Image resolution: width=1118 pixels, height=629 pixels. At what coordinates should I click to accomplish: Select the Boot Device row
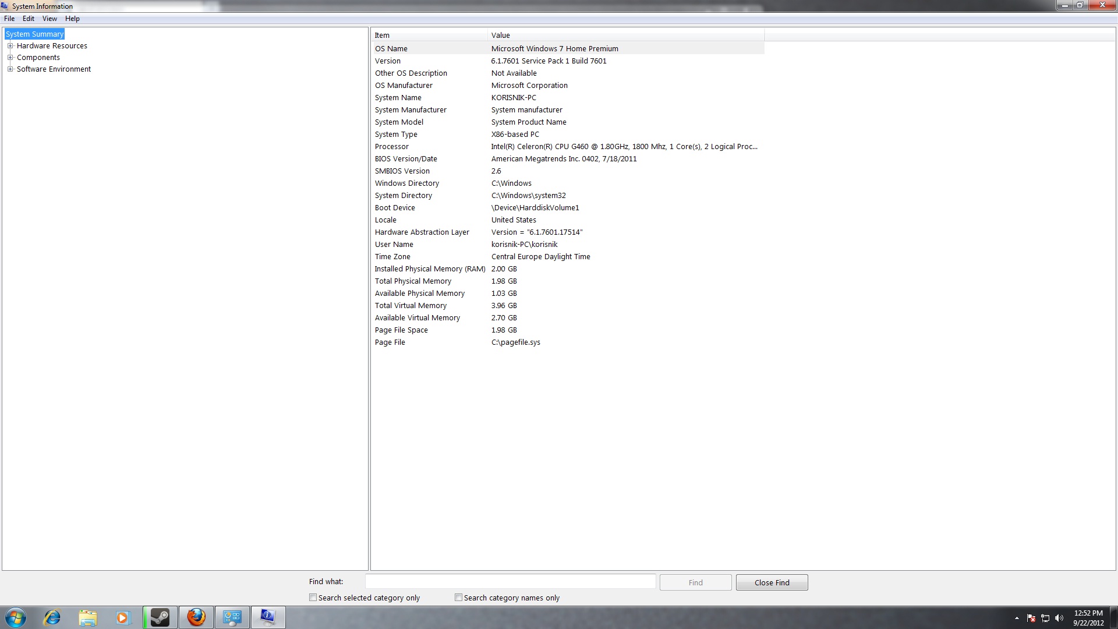point(568,208)
